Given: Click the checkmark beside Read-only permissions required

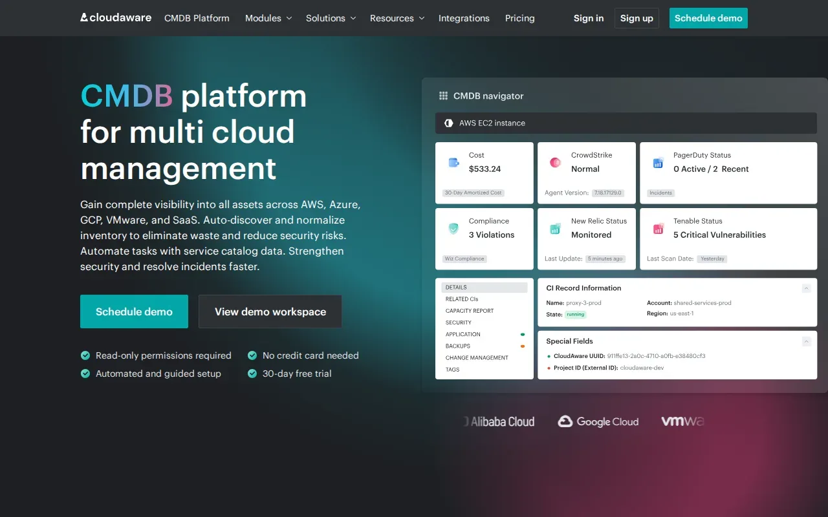Looking at the screenshot, I should (x=85, y=355).
